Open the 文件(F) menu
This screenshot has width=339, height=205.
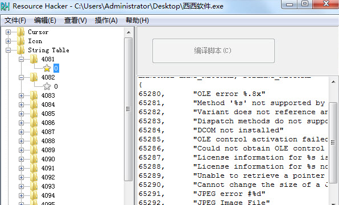click(x=15, y=20)
